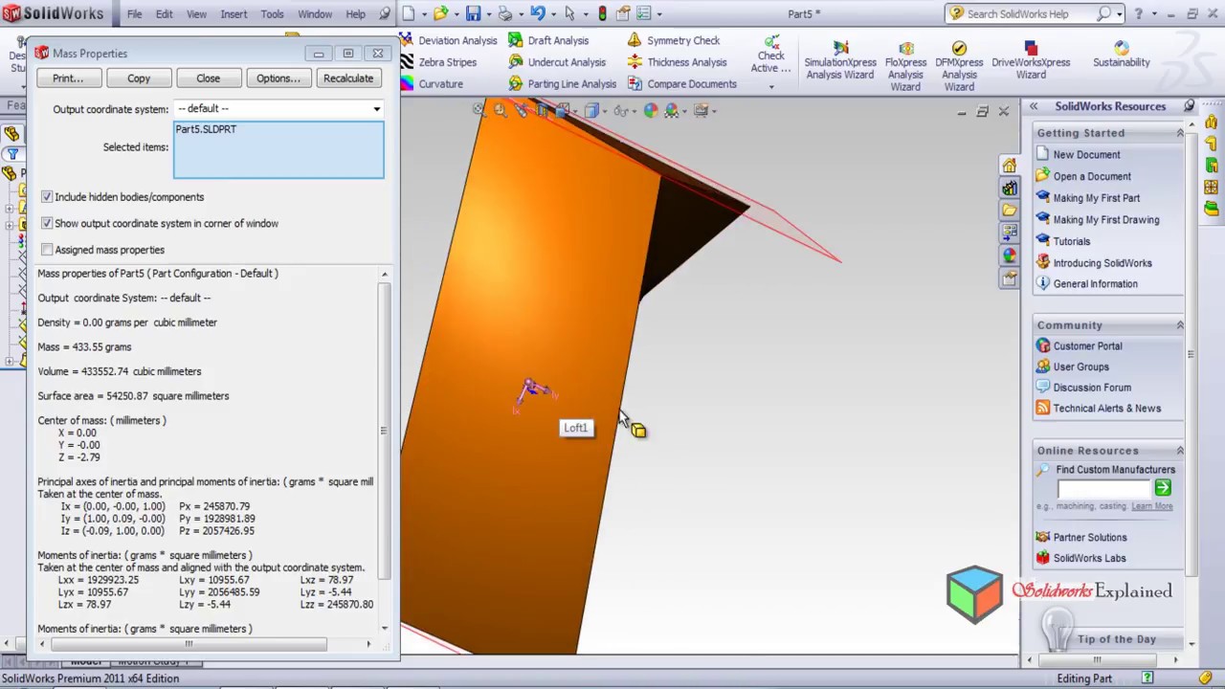Open Discussion Forum link
1225x689 pixels.
point(1092,388)
